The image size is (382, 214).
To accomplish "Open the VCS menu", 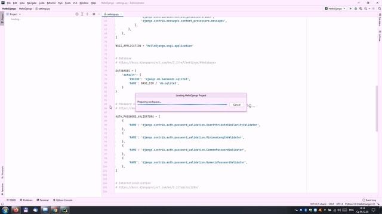I will [x=75, y=3].
